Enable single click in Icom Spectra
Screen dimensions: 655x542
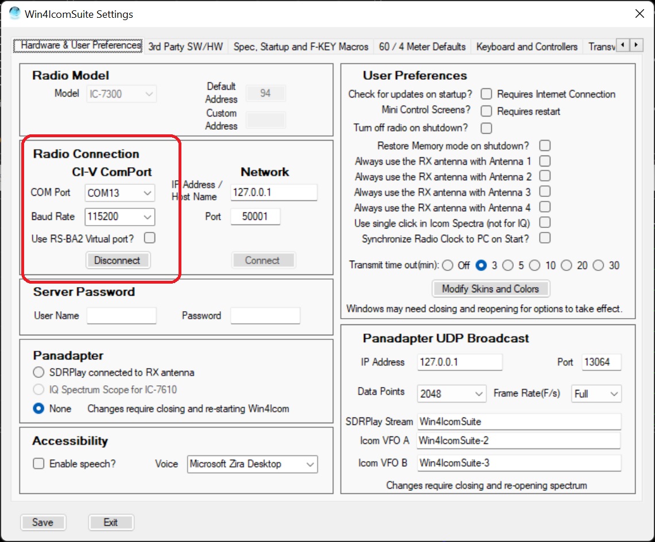(x=545, y=222)
